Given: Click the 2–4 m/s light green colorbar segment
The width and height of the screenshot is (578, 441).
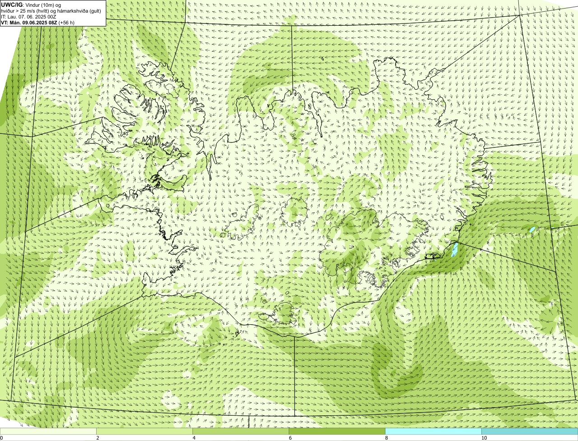Looking at the screenshot, I should pyautogui.click(x=144, y=431).
